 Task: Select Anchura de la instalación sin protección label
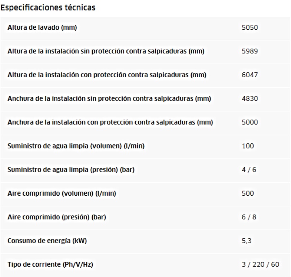[109, 98]
